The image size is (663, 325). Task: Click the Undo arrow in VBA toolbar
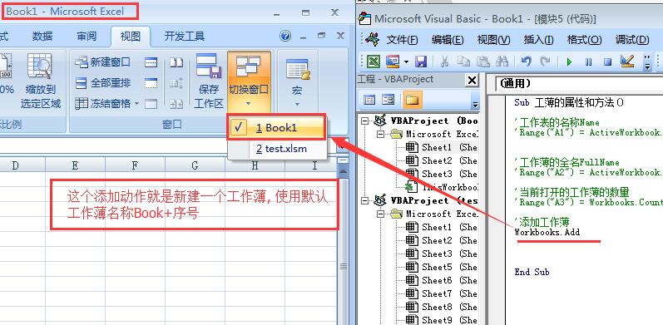[526, 62]
